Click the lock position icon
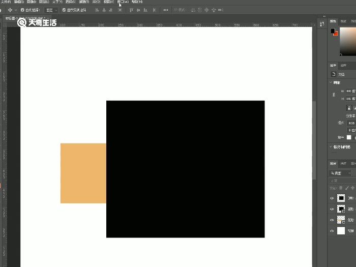The height and width of the screenshot is (267, 356). (352, 188)
